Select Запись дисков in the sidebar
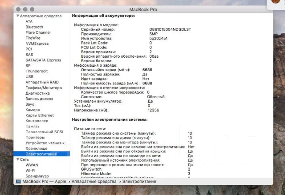Screen dimensions: 285x195 click(x=39, y=99)
